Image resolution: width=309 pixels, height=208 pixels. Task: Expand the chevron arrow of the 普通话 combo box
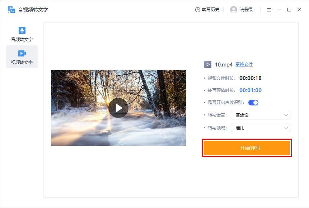pos(286,115)
